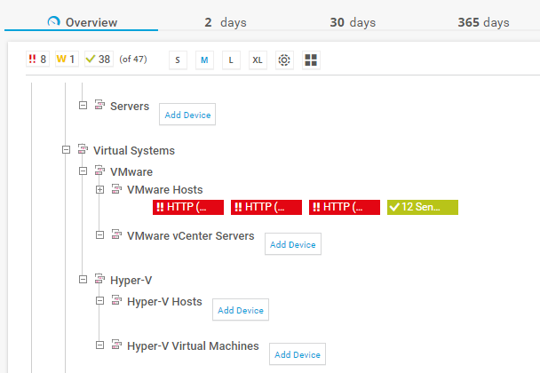Filter by 8 down sensors

(x=37, y=60)
